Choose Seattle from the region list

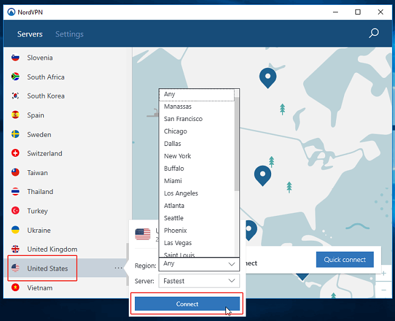coord(197,218)
